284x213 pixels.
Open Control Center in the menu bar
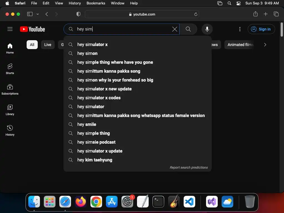(238, 3)
